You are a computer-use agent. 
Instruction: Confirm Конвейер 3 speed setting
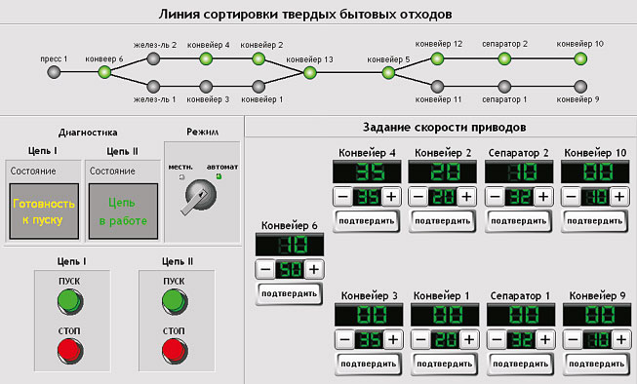click(x=369, y=365)
